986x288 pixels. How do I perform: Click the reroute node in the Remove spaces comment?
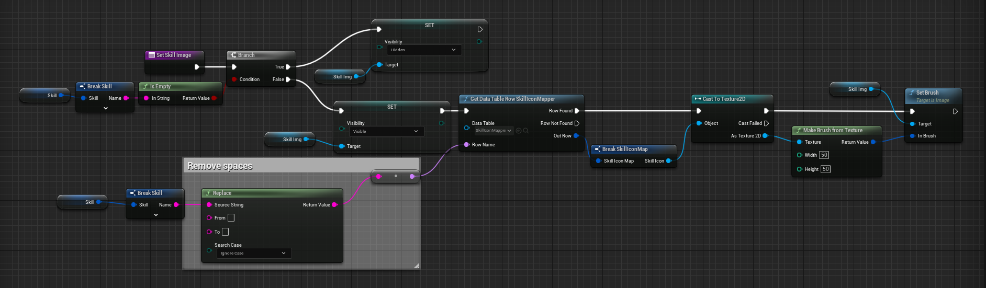point(396,176)
